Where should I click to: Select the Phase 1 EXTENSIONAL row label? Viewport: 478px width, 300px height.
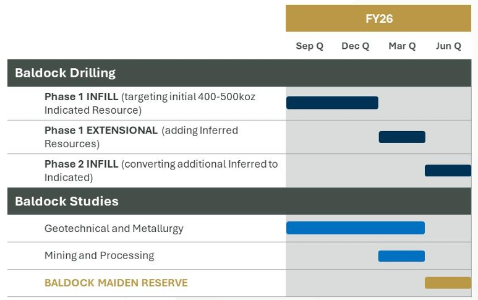click(x=101, y=131)
